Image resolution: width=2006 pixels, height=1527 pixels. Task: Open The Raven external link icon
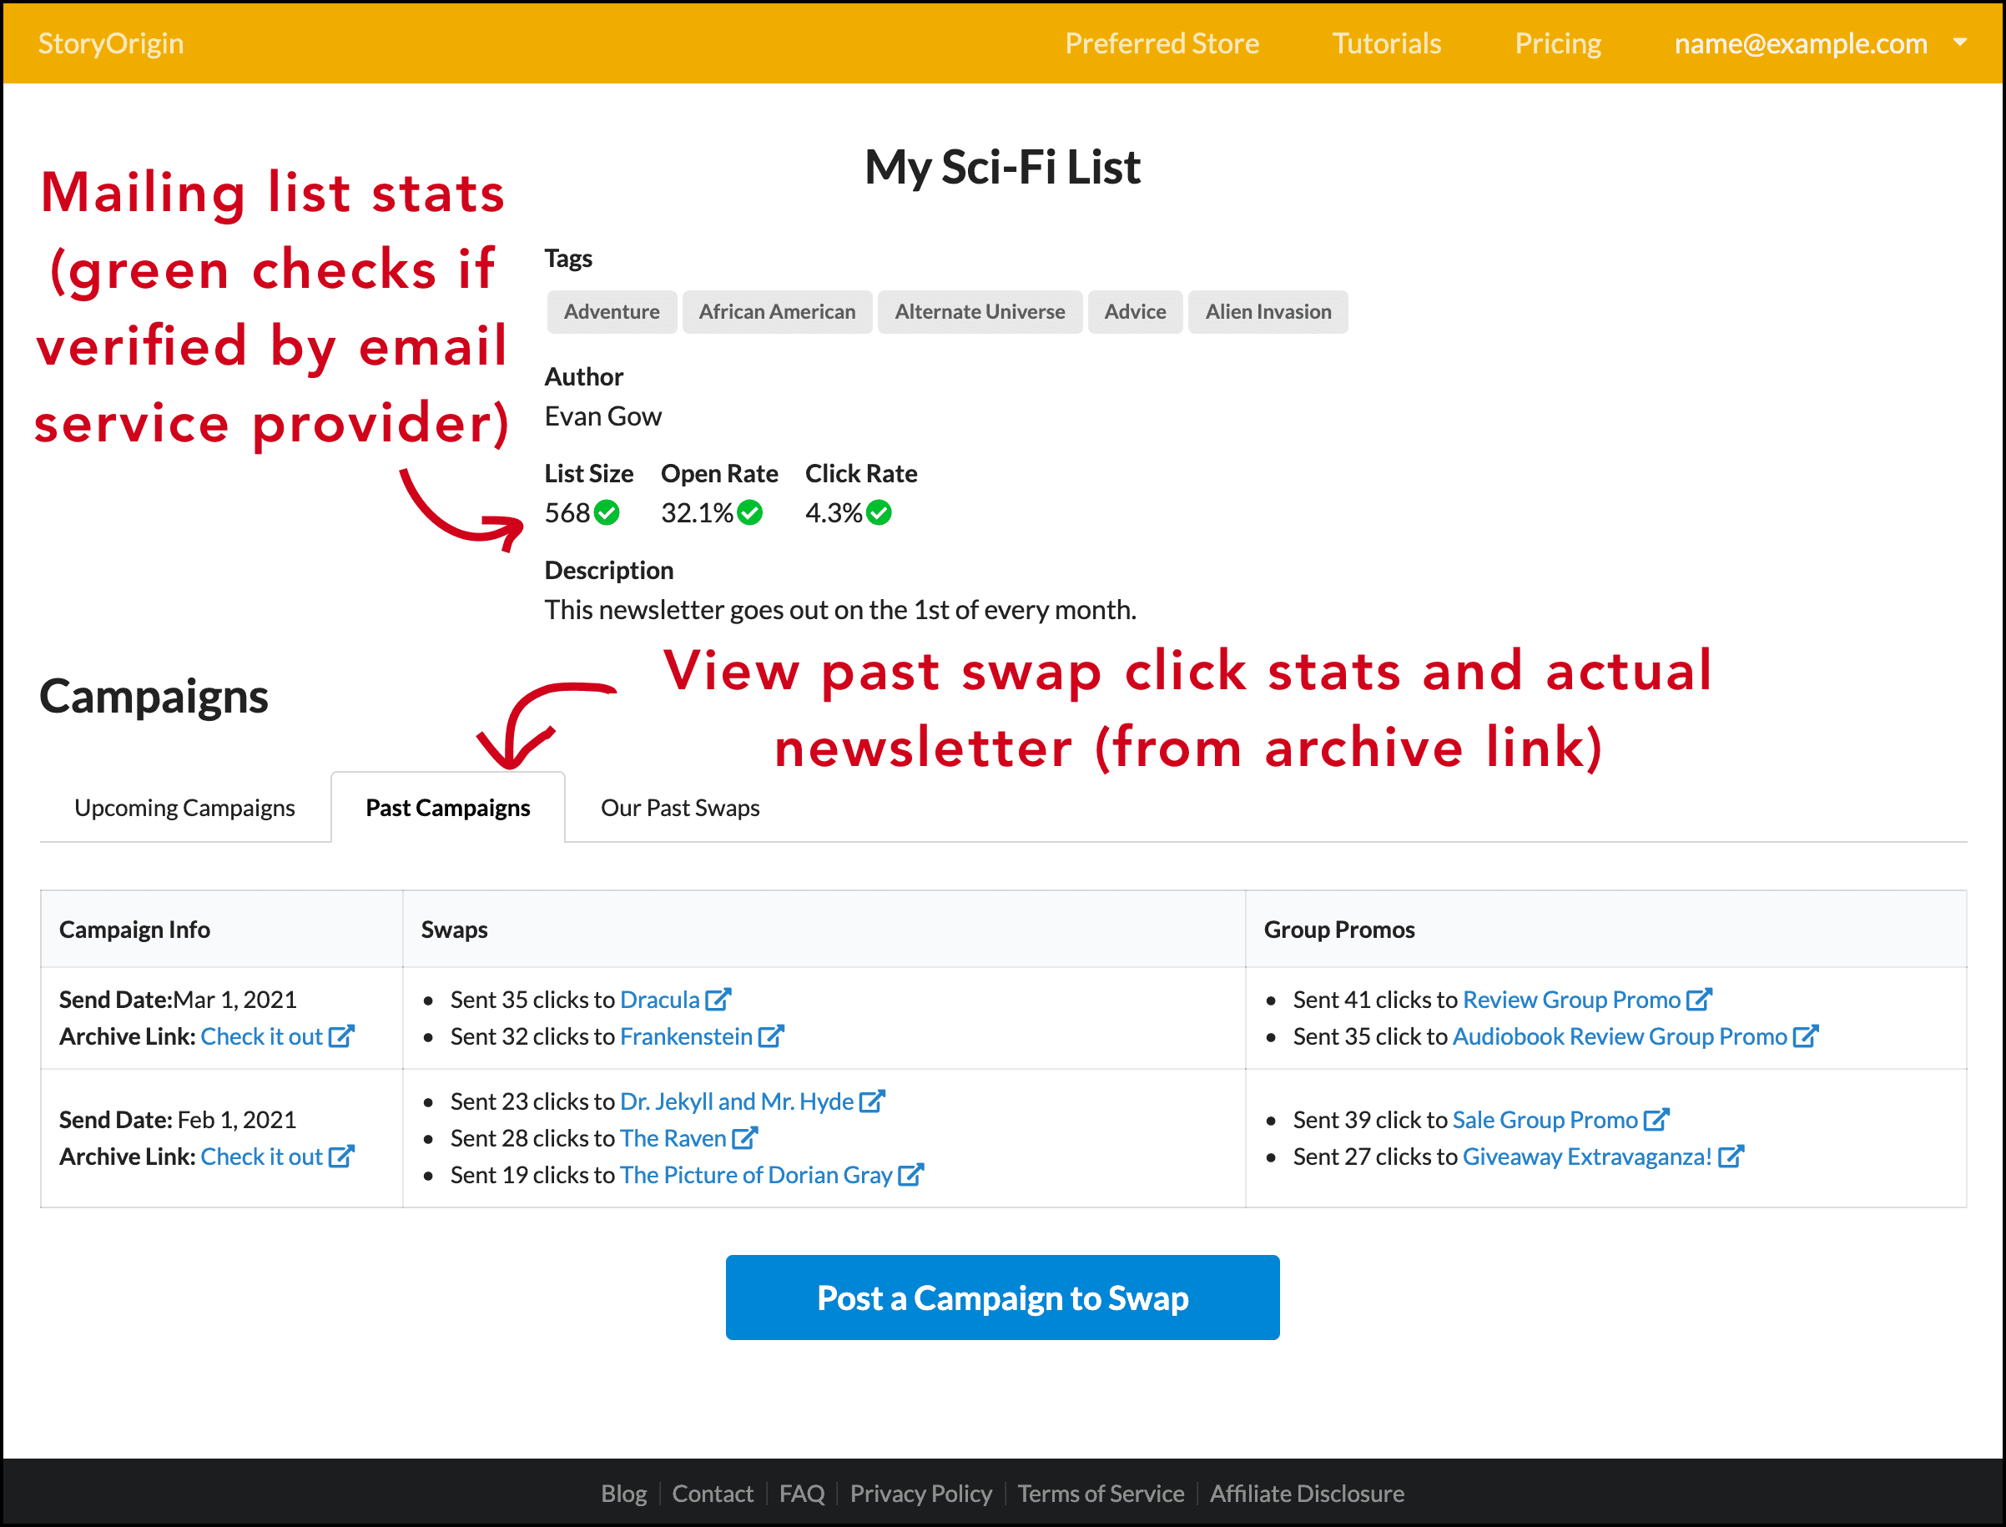(747, 1138)
